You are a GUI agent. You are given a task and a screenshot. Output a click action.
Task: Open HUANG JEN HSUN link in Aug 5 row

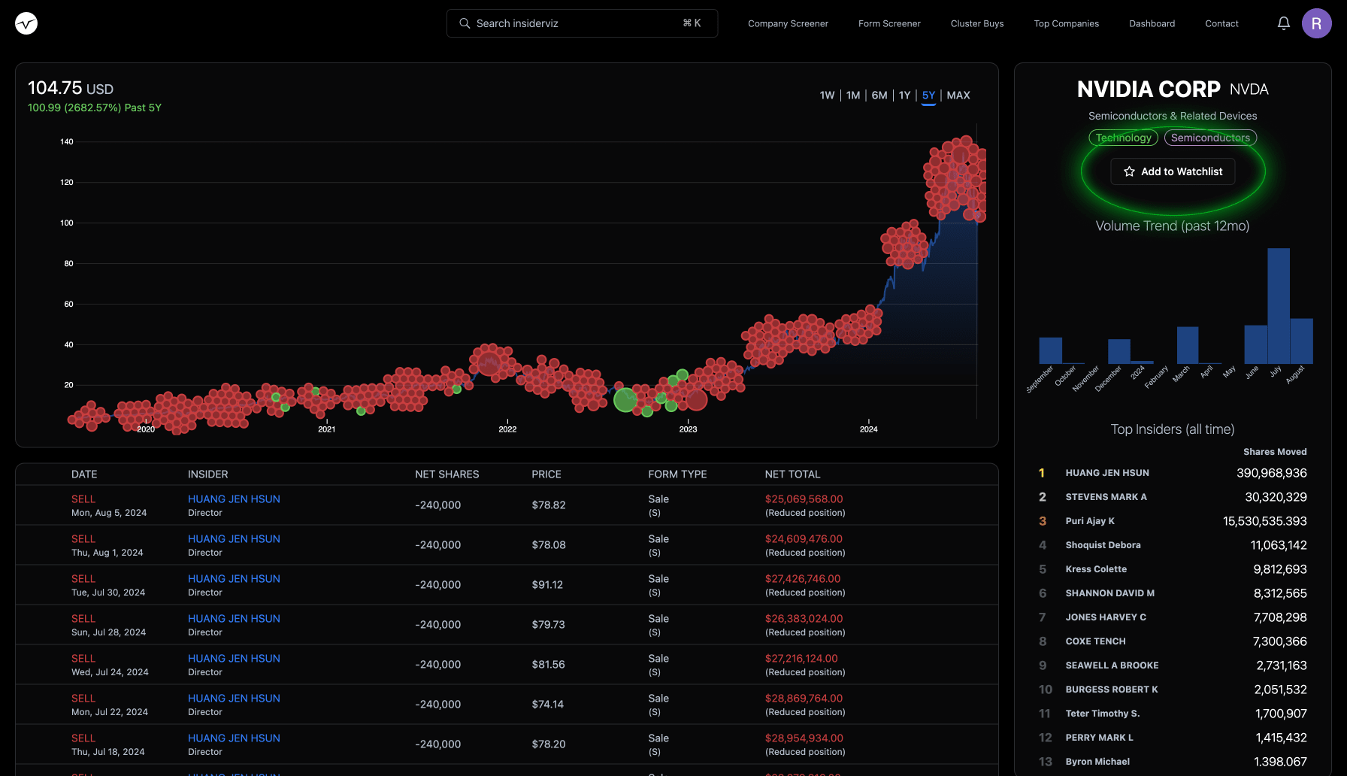(234, 499)
